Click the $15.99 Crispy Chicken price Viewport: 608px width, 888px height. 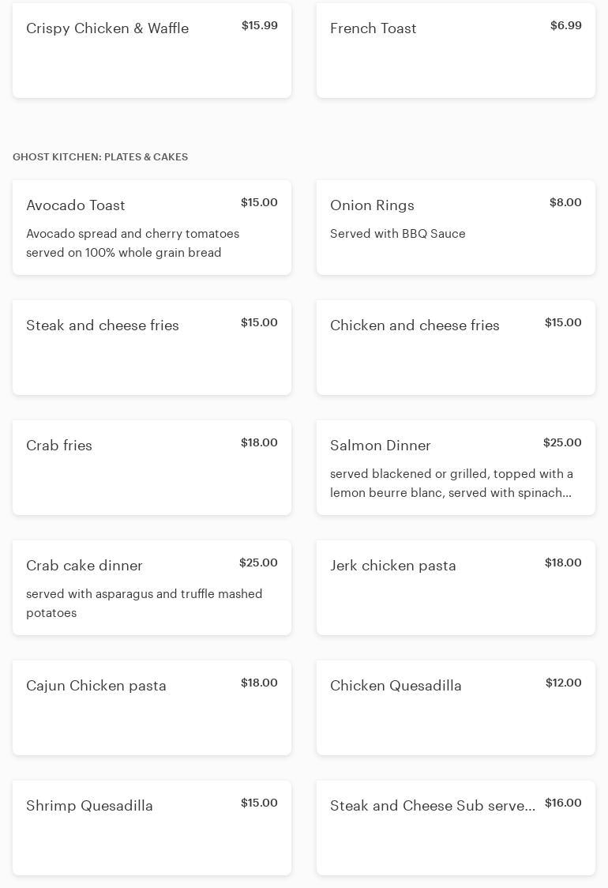pos(259,26)
